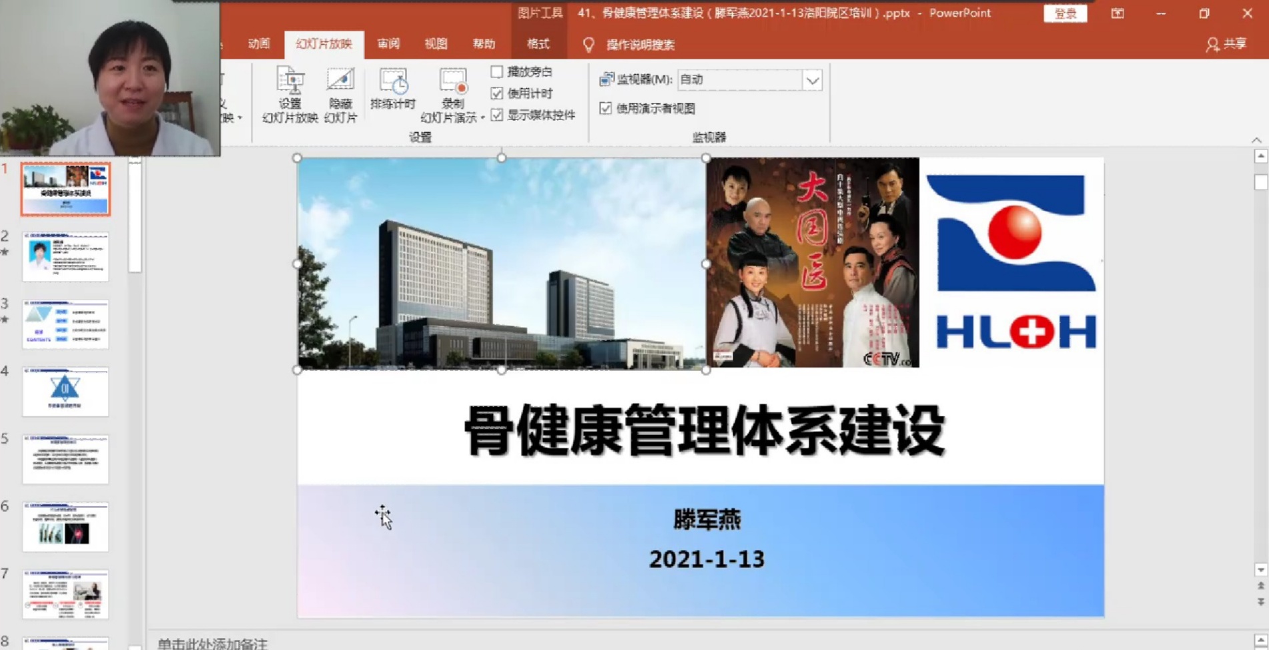Uncheck the Use Timings (使用计时) checkbox
The height and width of the screenshot is (650, 1269).
coord(497,93)
